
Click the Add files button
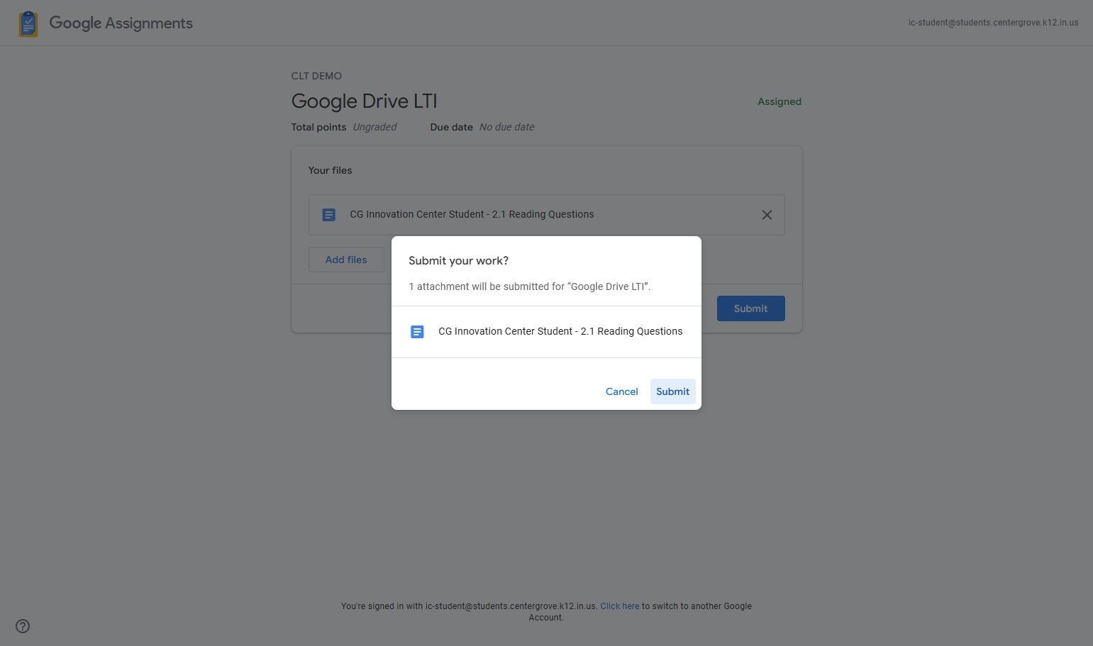coord(345,260)
